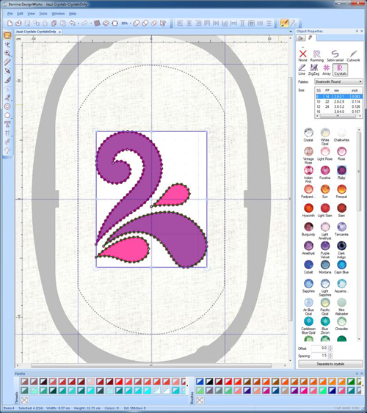Click the Spacing value field
Screen dimensions: 367x413
point(319,356)
